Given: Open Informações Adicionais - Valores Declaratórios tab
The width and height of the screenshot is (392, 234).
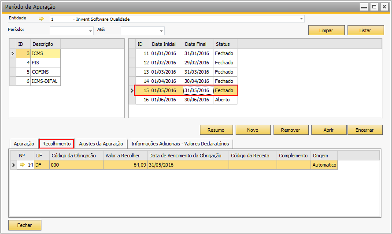Looking at the screenshot, I should tap(180, 144).
